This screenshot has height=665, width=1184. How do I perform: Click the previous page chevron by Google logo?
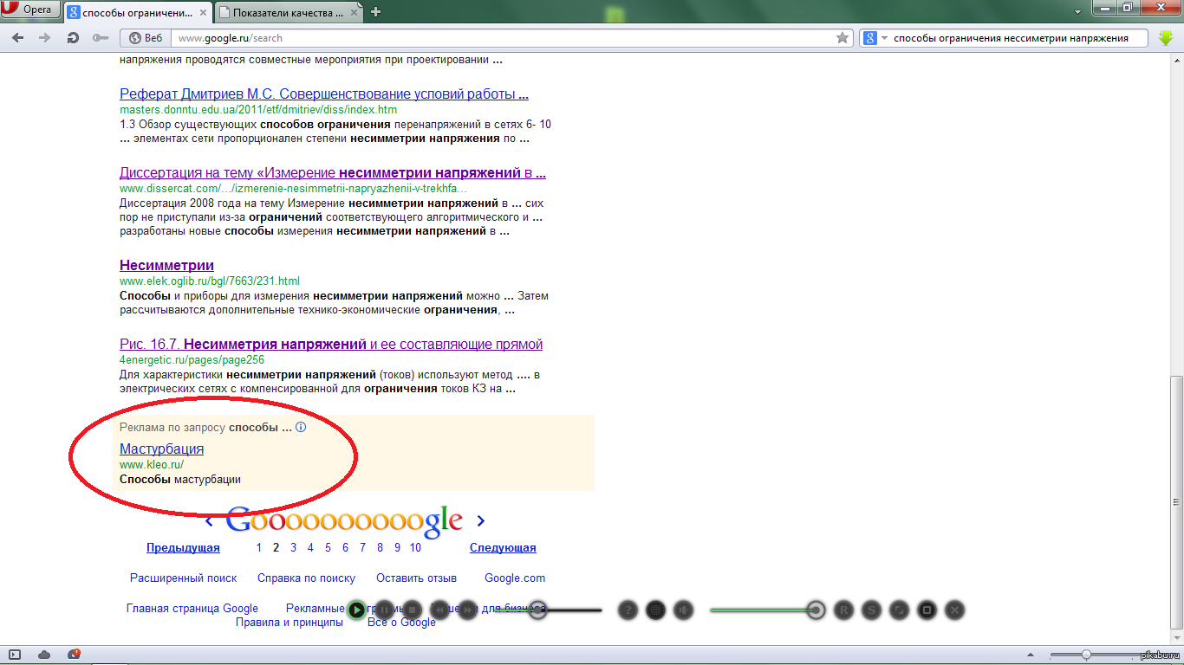click(x=209, y=521)
